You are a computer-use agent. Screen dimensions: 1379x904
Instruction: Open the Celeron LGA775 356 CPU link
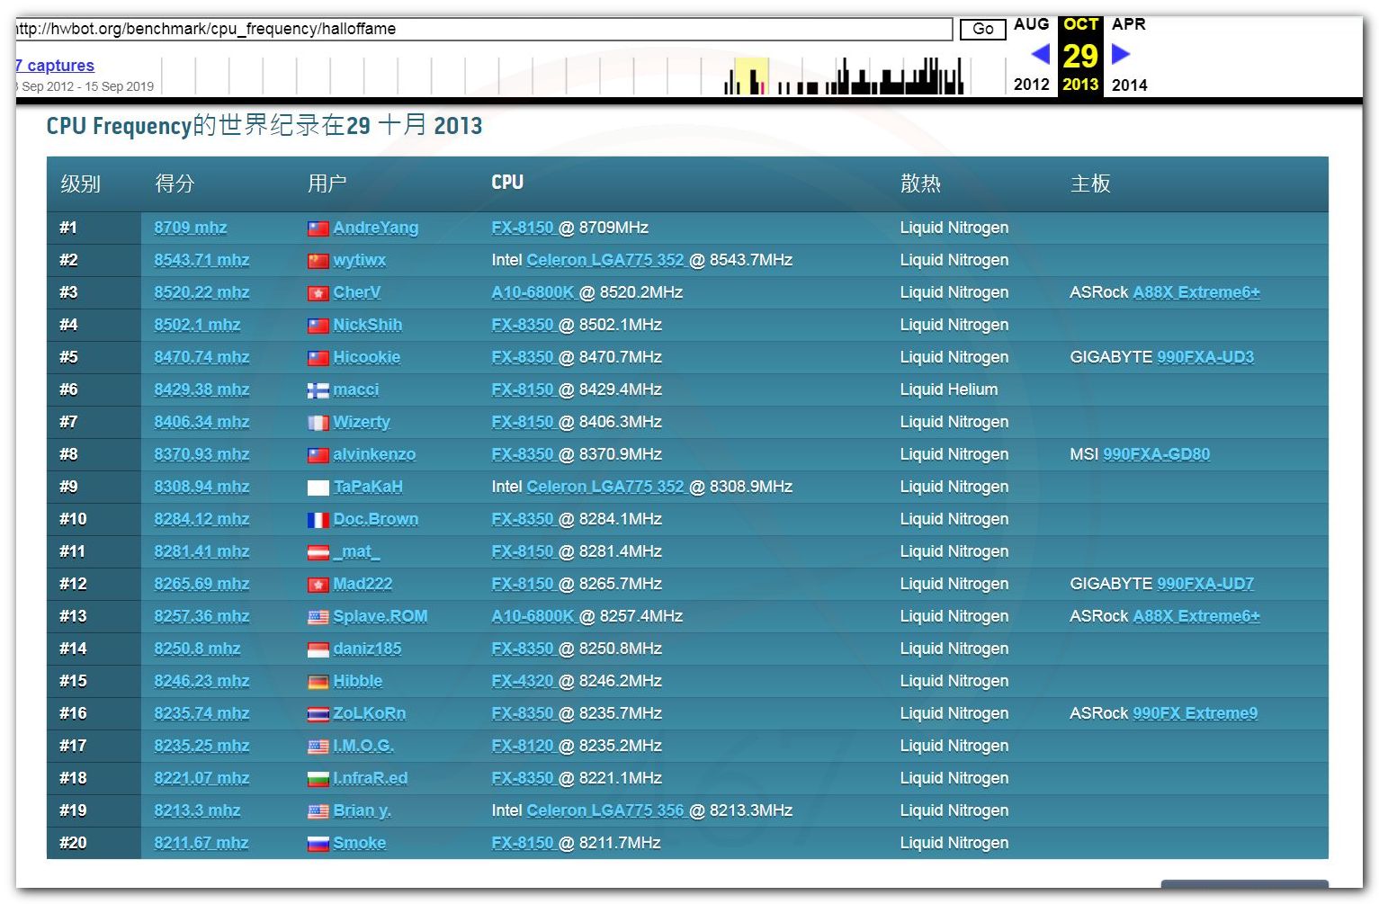tap(605, 810)
